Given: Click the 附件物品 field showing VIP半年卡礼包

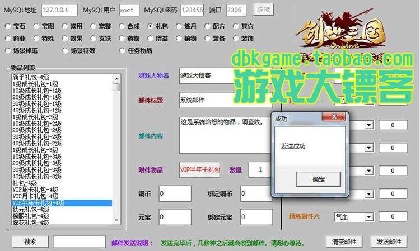Looking at the screenshot, I should click(x=200, y=170).
